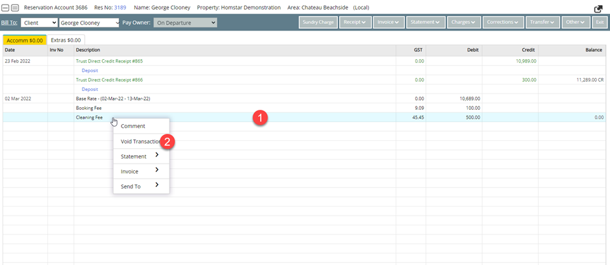Click the Bill To link
The height and width of the screenshot is (265, 610).
(x=10, y=23)
